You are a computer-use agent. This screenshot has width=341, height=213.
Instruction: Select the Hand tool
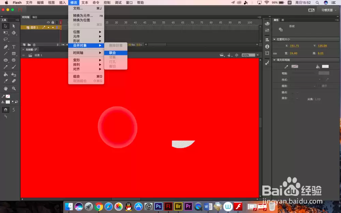(6, 89)
